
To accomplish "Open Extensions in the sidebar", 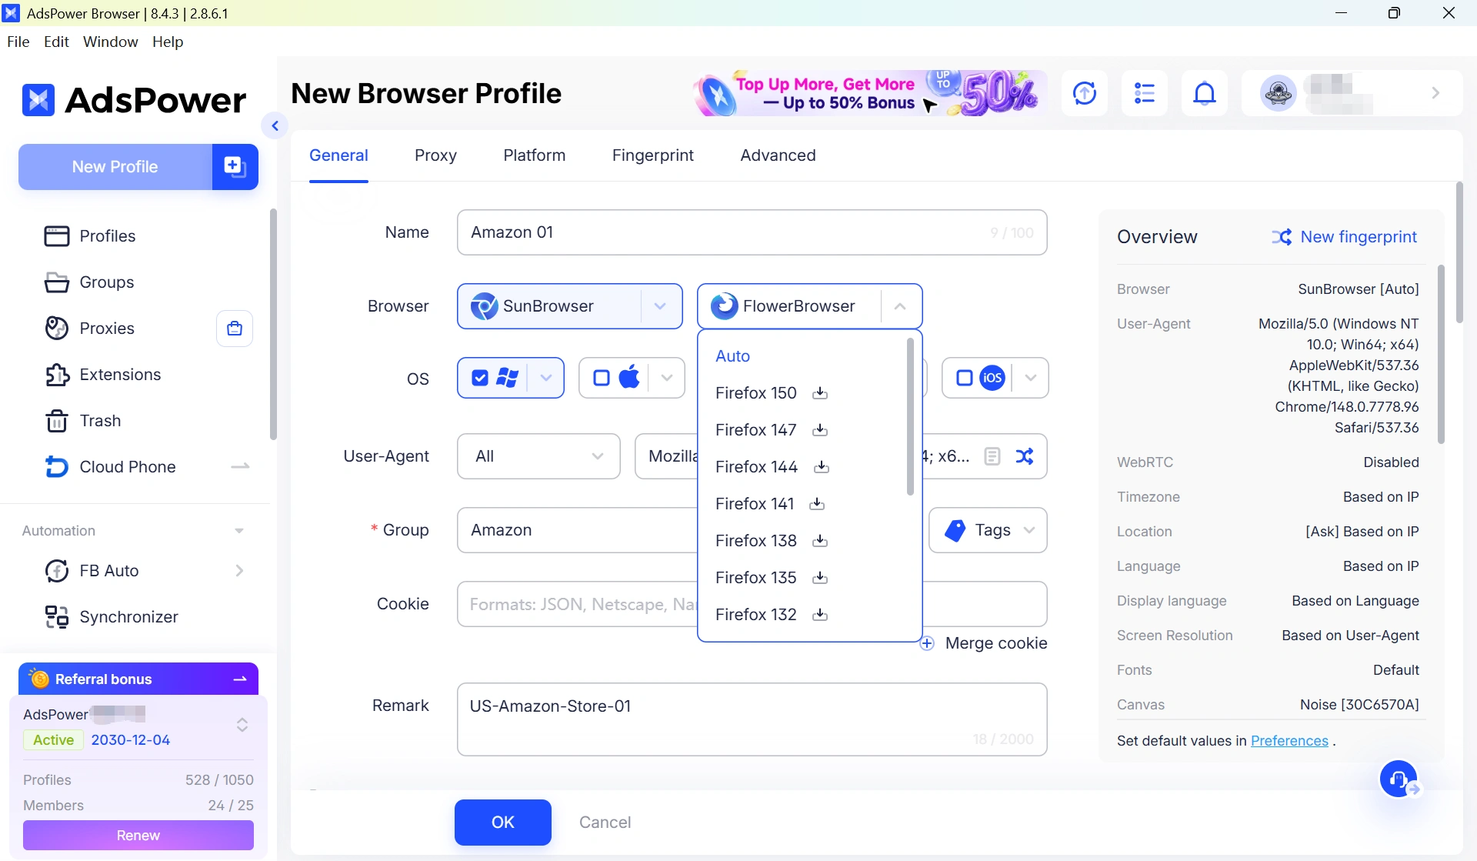I will [x=120, y=374].
